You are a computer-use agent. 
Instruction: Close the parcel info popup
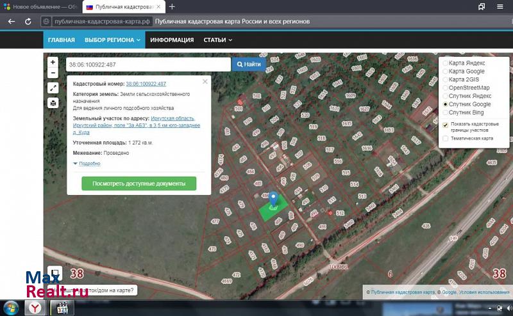(205, 82)
